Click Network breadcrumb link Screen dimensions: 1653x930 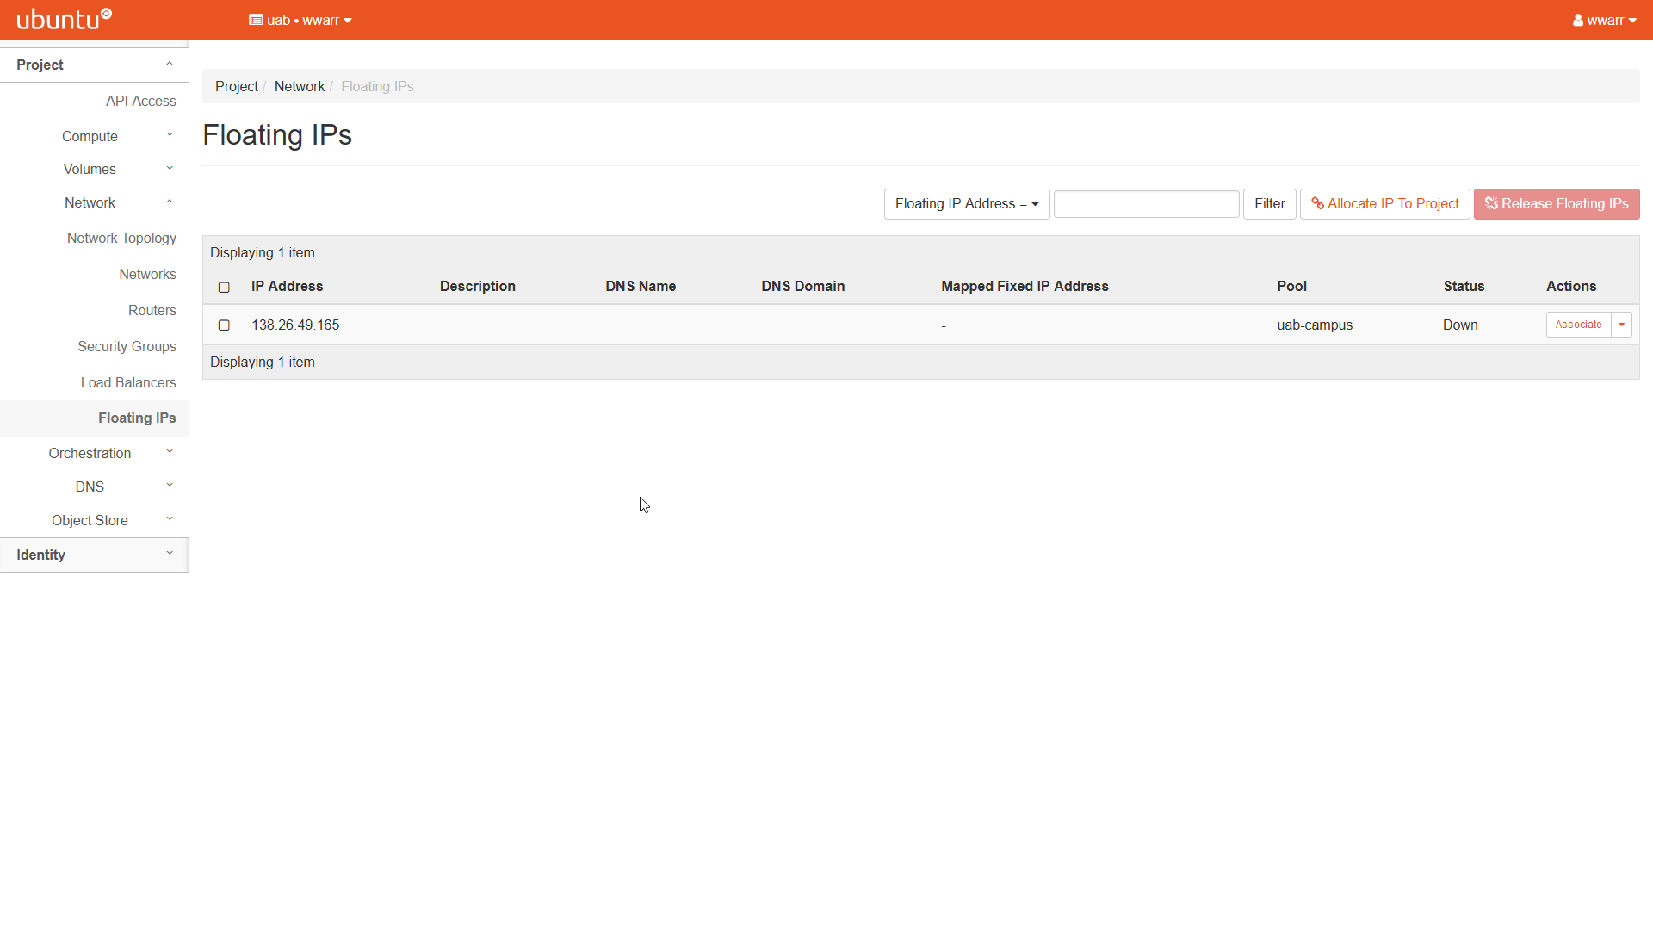click(300, 86)
